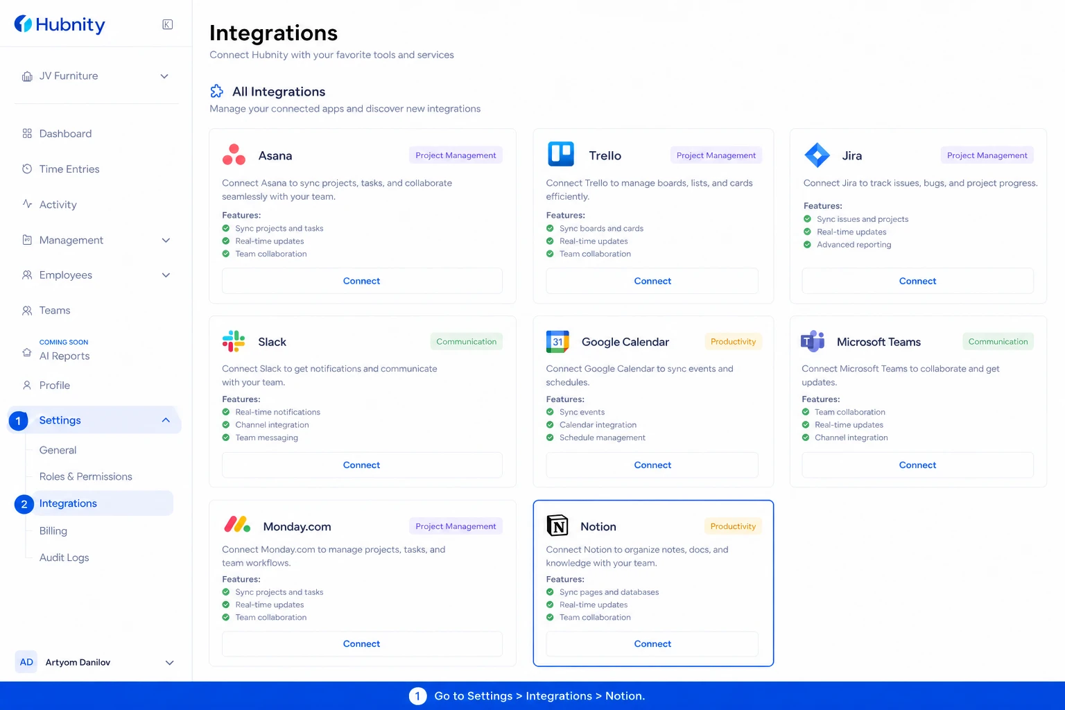This screenshot has width=1065, height=710.
Task: Click the Jira logo icon
Action: [817, 155]
